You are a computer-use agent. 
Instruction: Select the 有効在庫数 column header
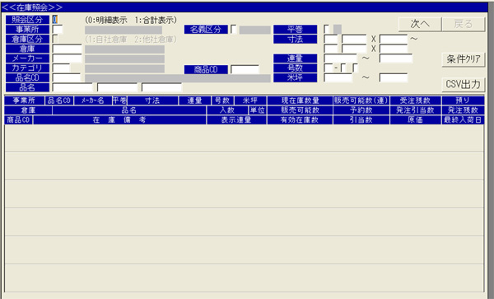(x=300, y=120)
